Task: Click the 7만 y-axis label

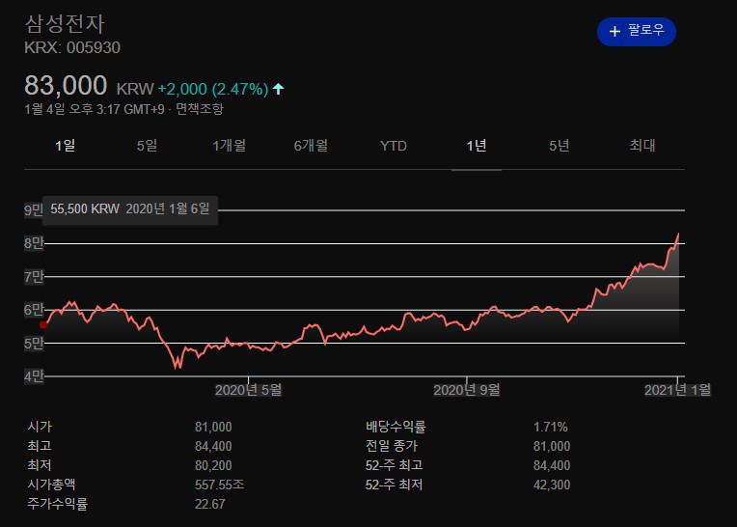Action: point(34,276)
